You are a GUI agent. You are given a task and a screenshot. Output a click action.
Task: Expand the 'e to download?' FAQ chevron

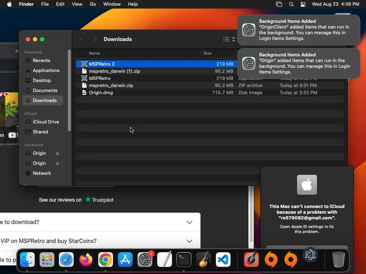click(x=189, y=222)
